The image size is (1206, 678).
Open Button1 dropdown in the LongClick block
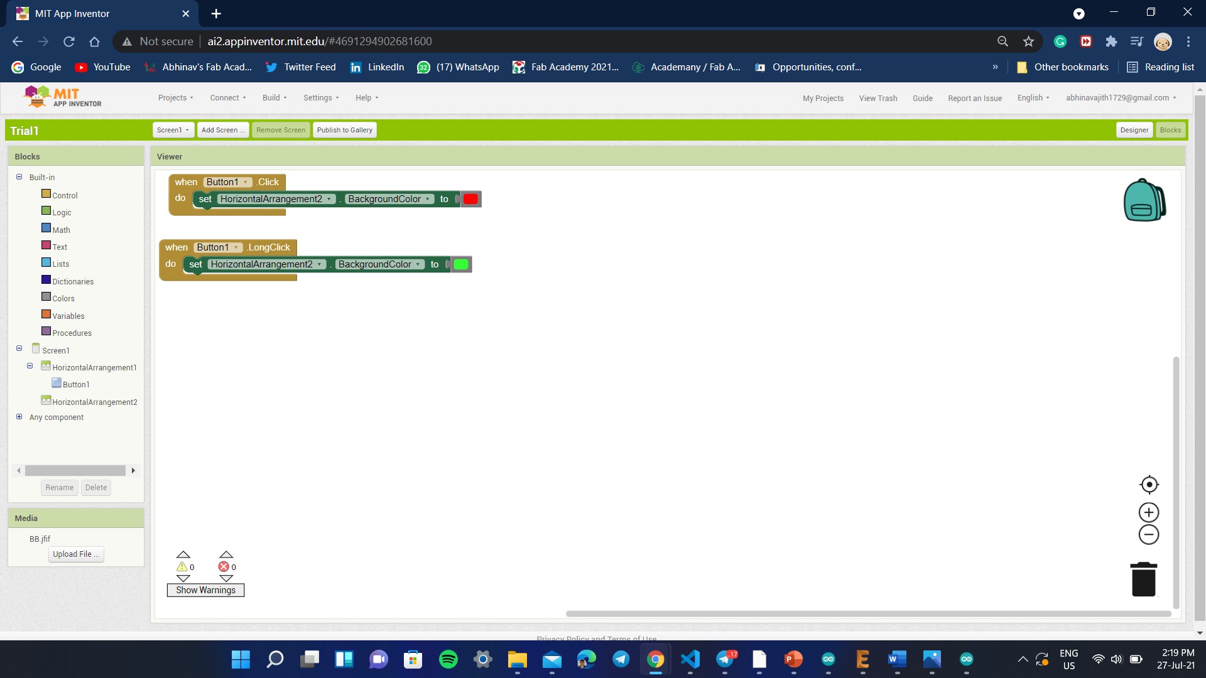218,247
